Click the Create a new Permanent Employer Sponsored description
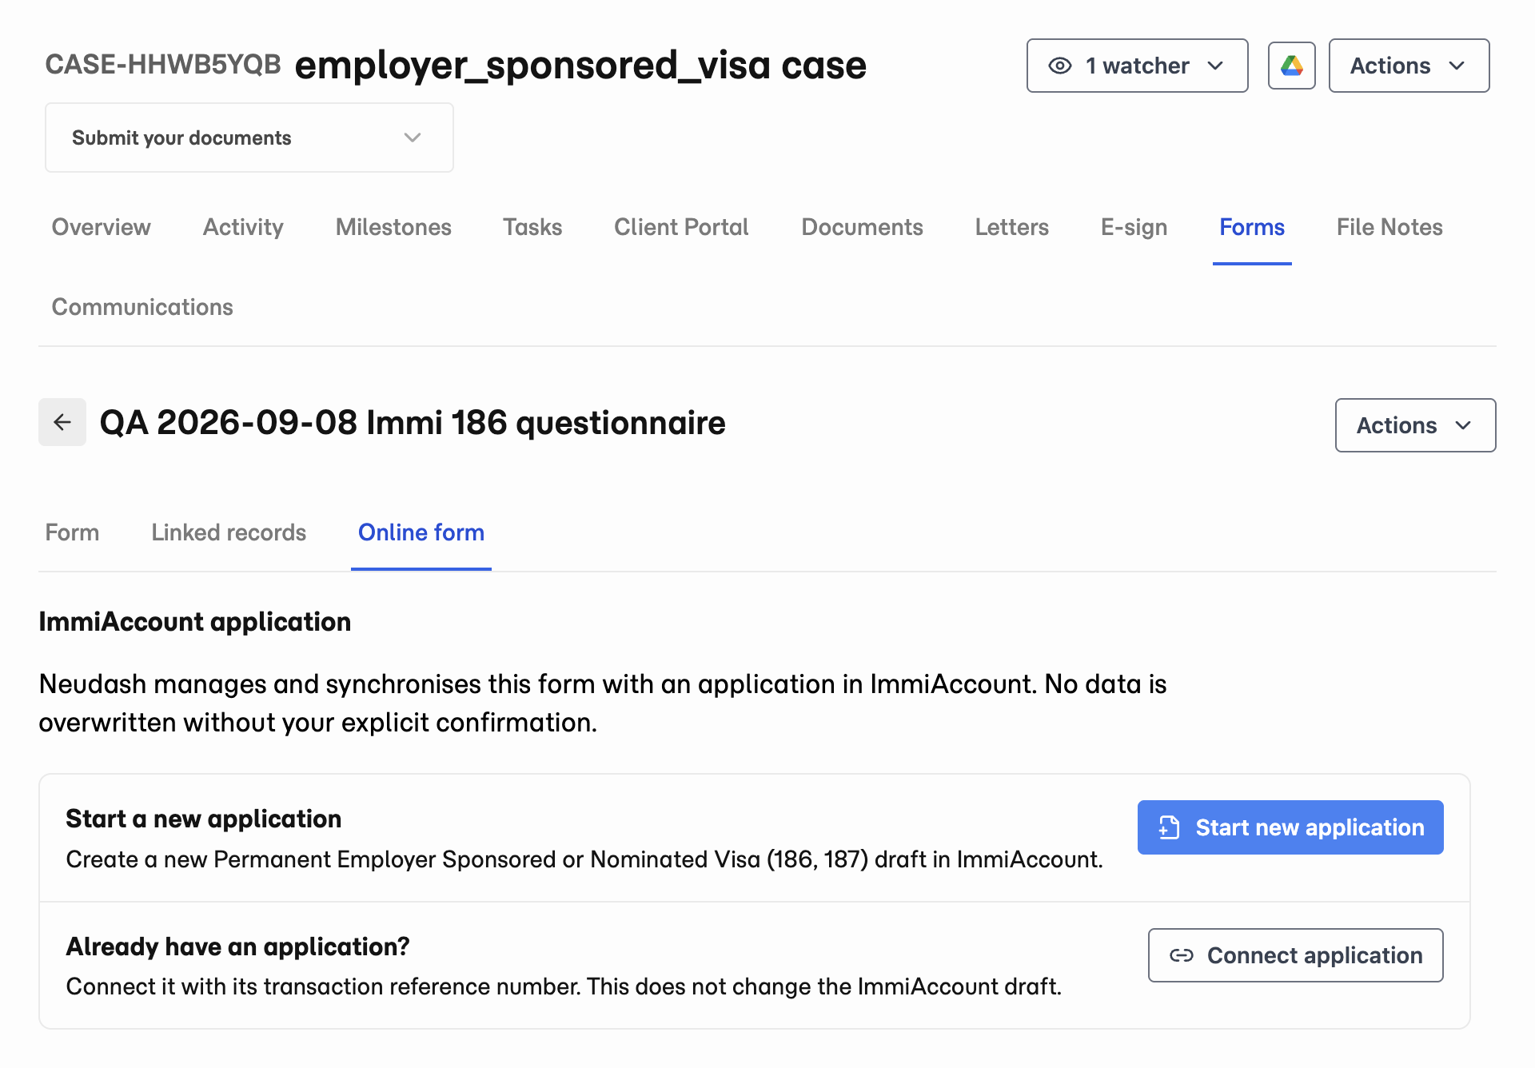The height and width of the screenshot is (1068, 1535). pyautogui.click(x=584, y=859)
